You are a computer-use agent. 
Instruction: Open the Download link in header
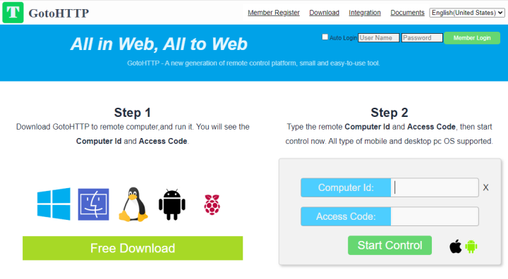324,13
